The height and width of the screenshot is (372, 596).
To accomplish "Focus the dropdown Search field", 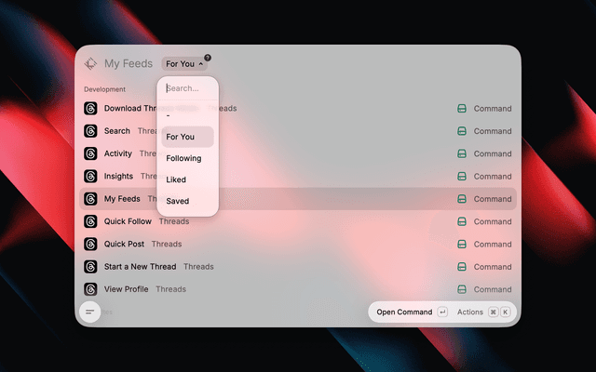I will coord(188,88).
